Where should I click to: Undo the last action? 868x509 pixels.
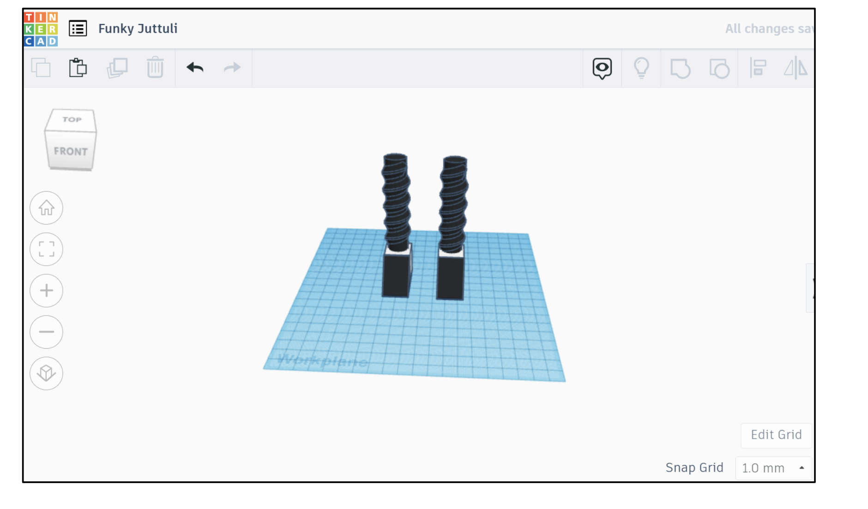195,67
